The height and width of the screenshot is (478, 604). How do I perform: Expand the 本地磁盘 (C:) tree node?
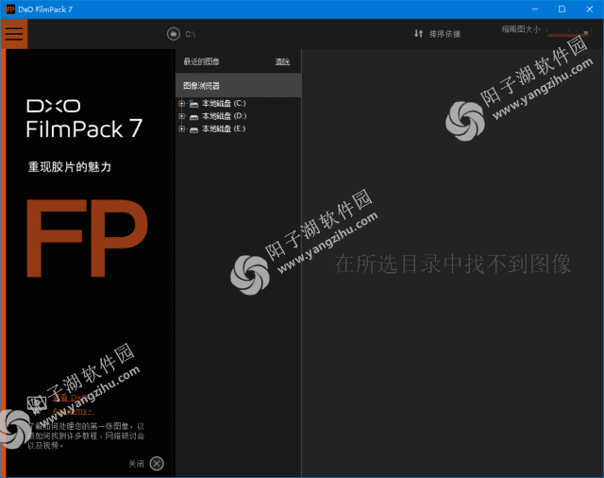[182, 103]
